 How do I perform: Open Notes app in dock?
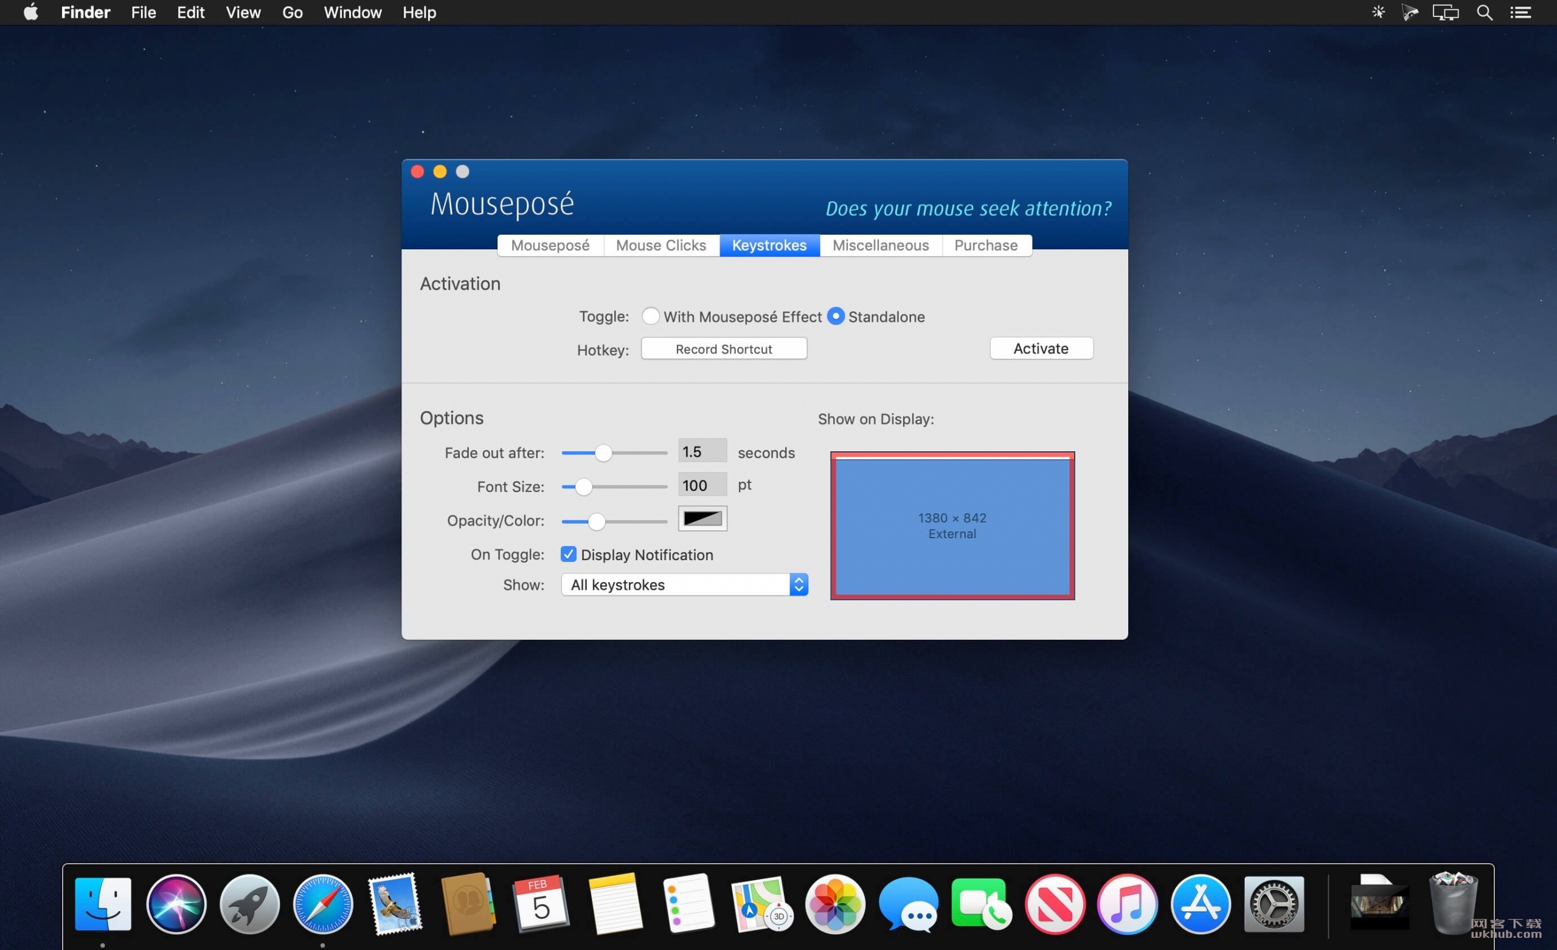click(x=616, y=904)
